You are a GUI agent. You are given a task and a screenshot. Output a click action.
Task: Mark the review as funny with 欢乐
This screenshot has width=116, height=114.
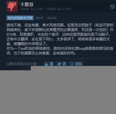pyautogui.click(x=76, y=63)
